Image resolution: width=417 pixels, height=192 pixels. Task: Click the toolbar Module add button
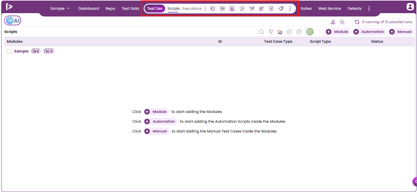point(337,32)
